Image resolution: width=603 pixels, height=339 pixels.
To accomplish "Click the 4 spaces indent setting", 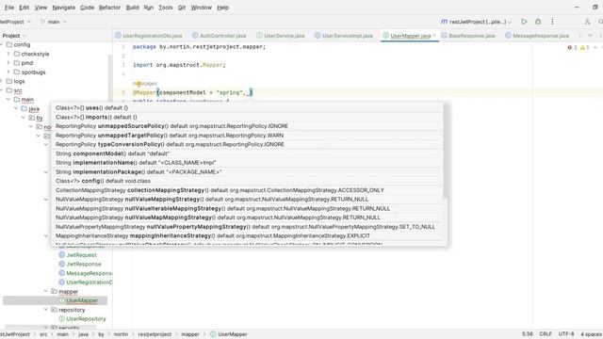I will click(x=592, y=334).
